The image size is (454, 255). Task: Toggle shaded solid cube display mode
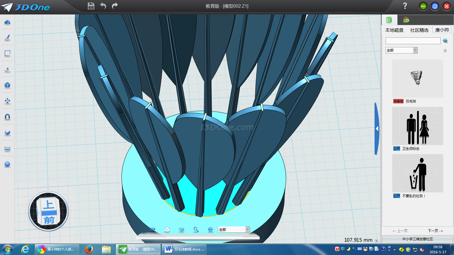(x=182, y=229)
